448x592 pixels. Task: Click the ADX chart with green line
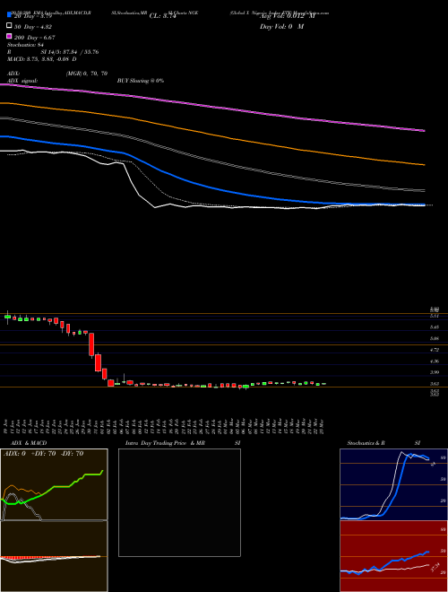54,484
